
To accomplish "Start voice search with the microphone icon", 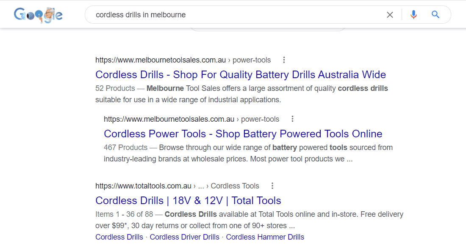I will tap(413, 15).
